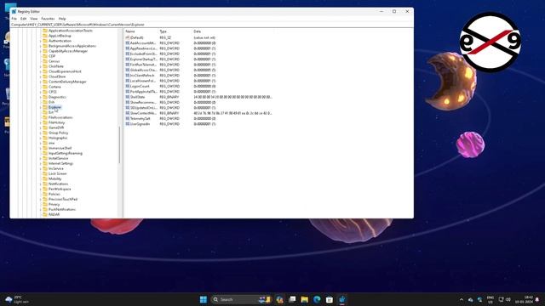Expand the Internet Settings key
545x306 pixels.
tap(40, 163)
